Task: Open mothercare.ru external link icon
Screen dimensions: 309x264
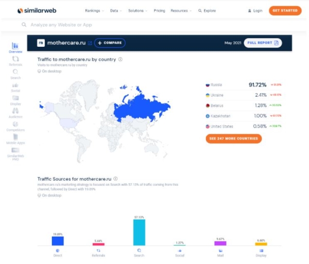Action: pyautogui.click(x=90, y=43)
